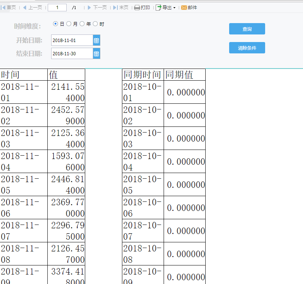Click the 结束日期 date input field
The width and height of the screenshot is (303, 284).
72,53
